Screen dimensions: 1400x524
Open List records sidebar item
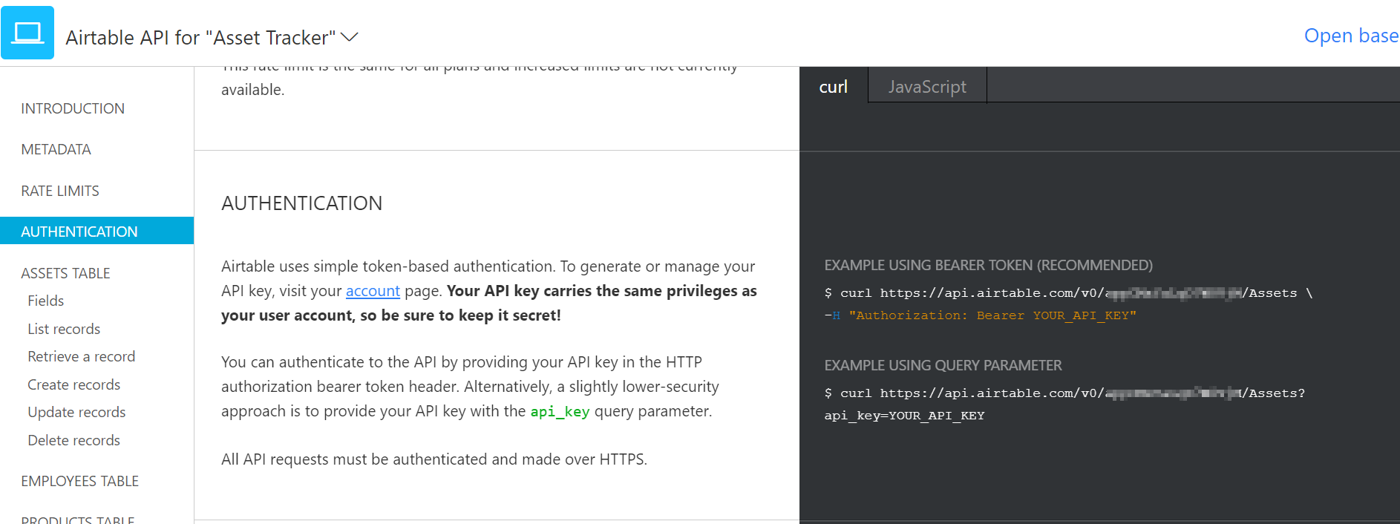coord(64,329)
